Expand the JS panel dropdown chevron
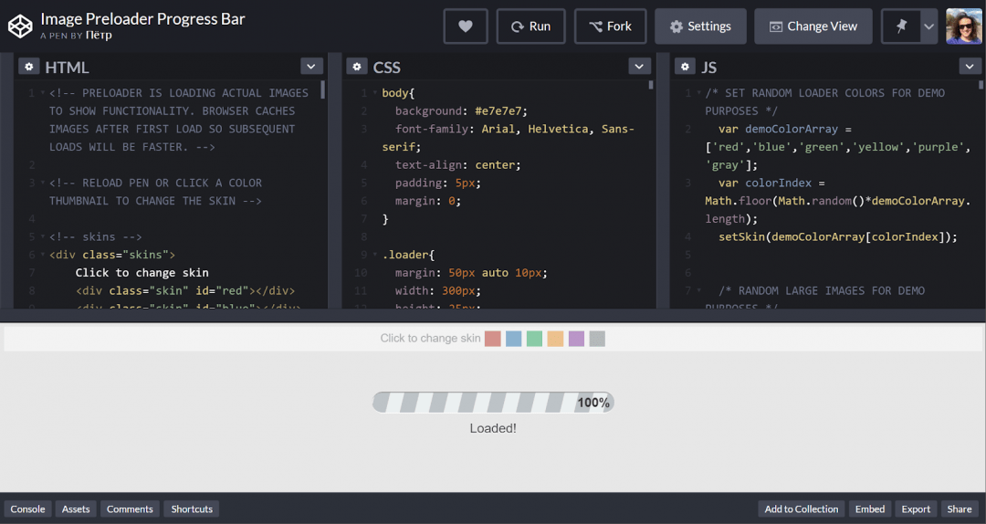This screenshot has height=524, width=986. click(970, 67)
